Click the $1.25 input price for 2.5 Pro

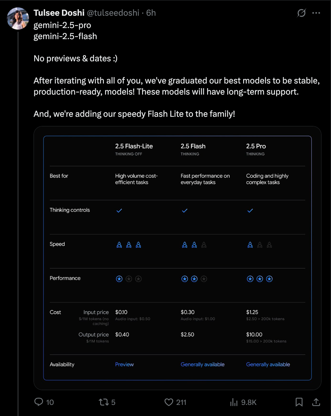coord(252,312)
